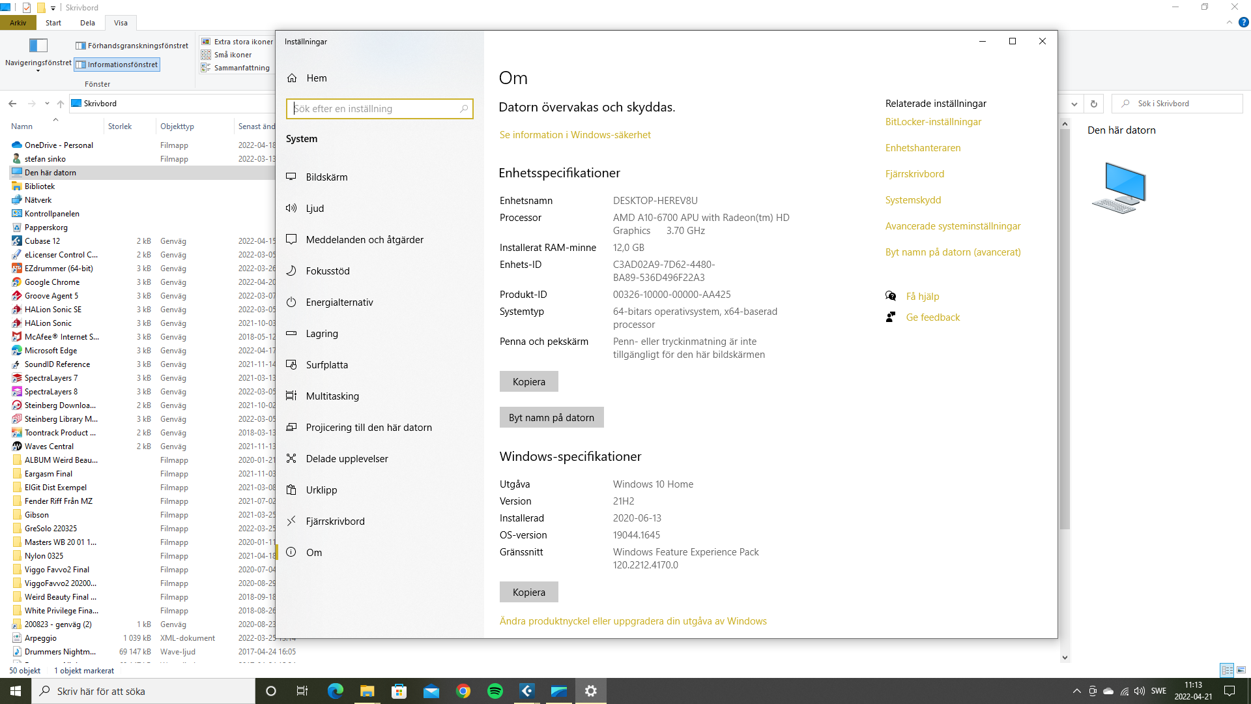Open Urklipp clipboard settings

tap(321, 490)
